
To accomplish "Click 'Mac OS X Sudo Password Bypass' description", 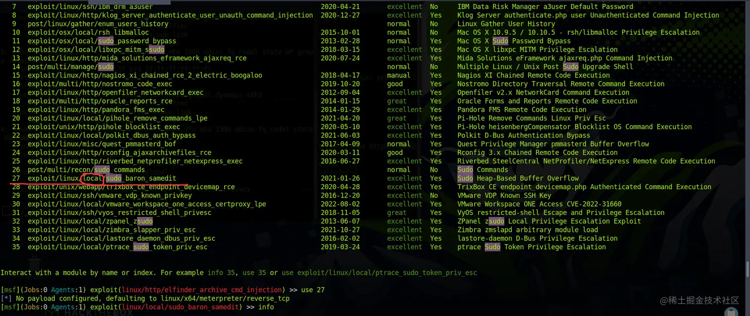I will tap(514, 41).
